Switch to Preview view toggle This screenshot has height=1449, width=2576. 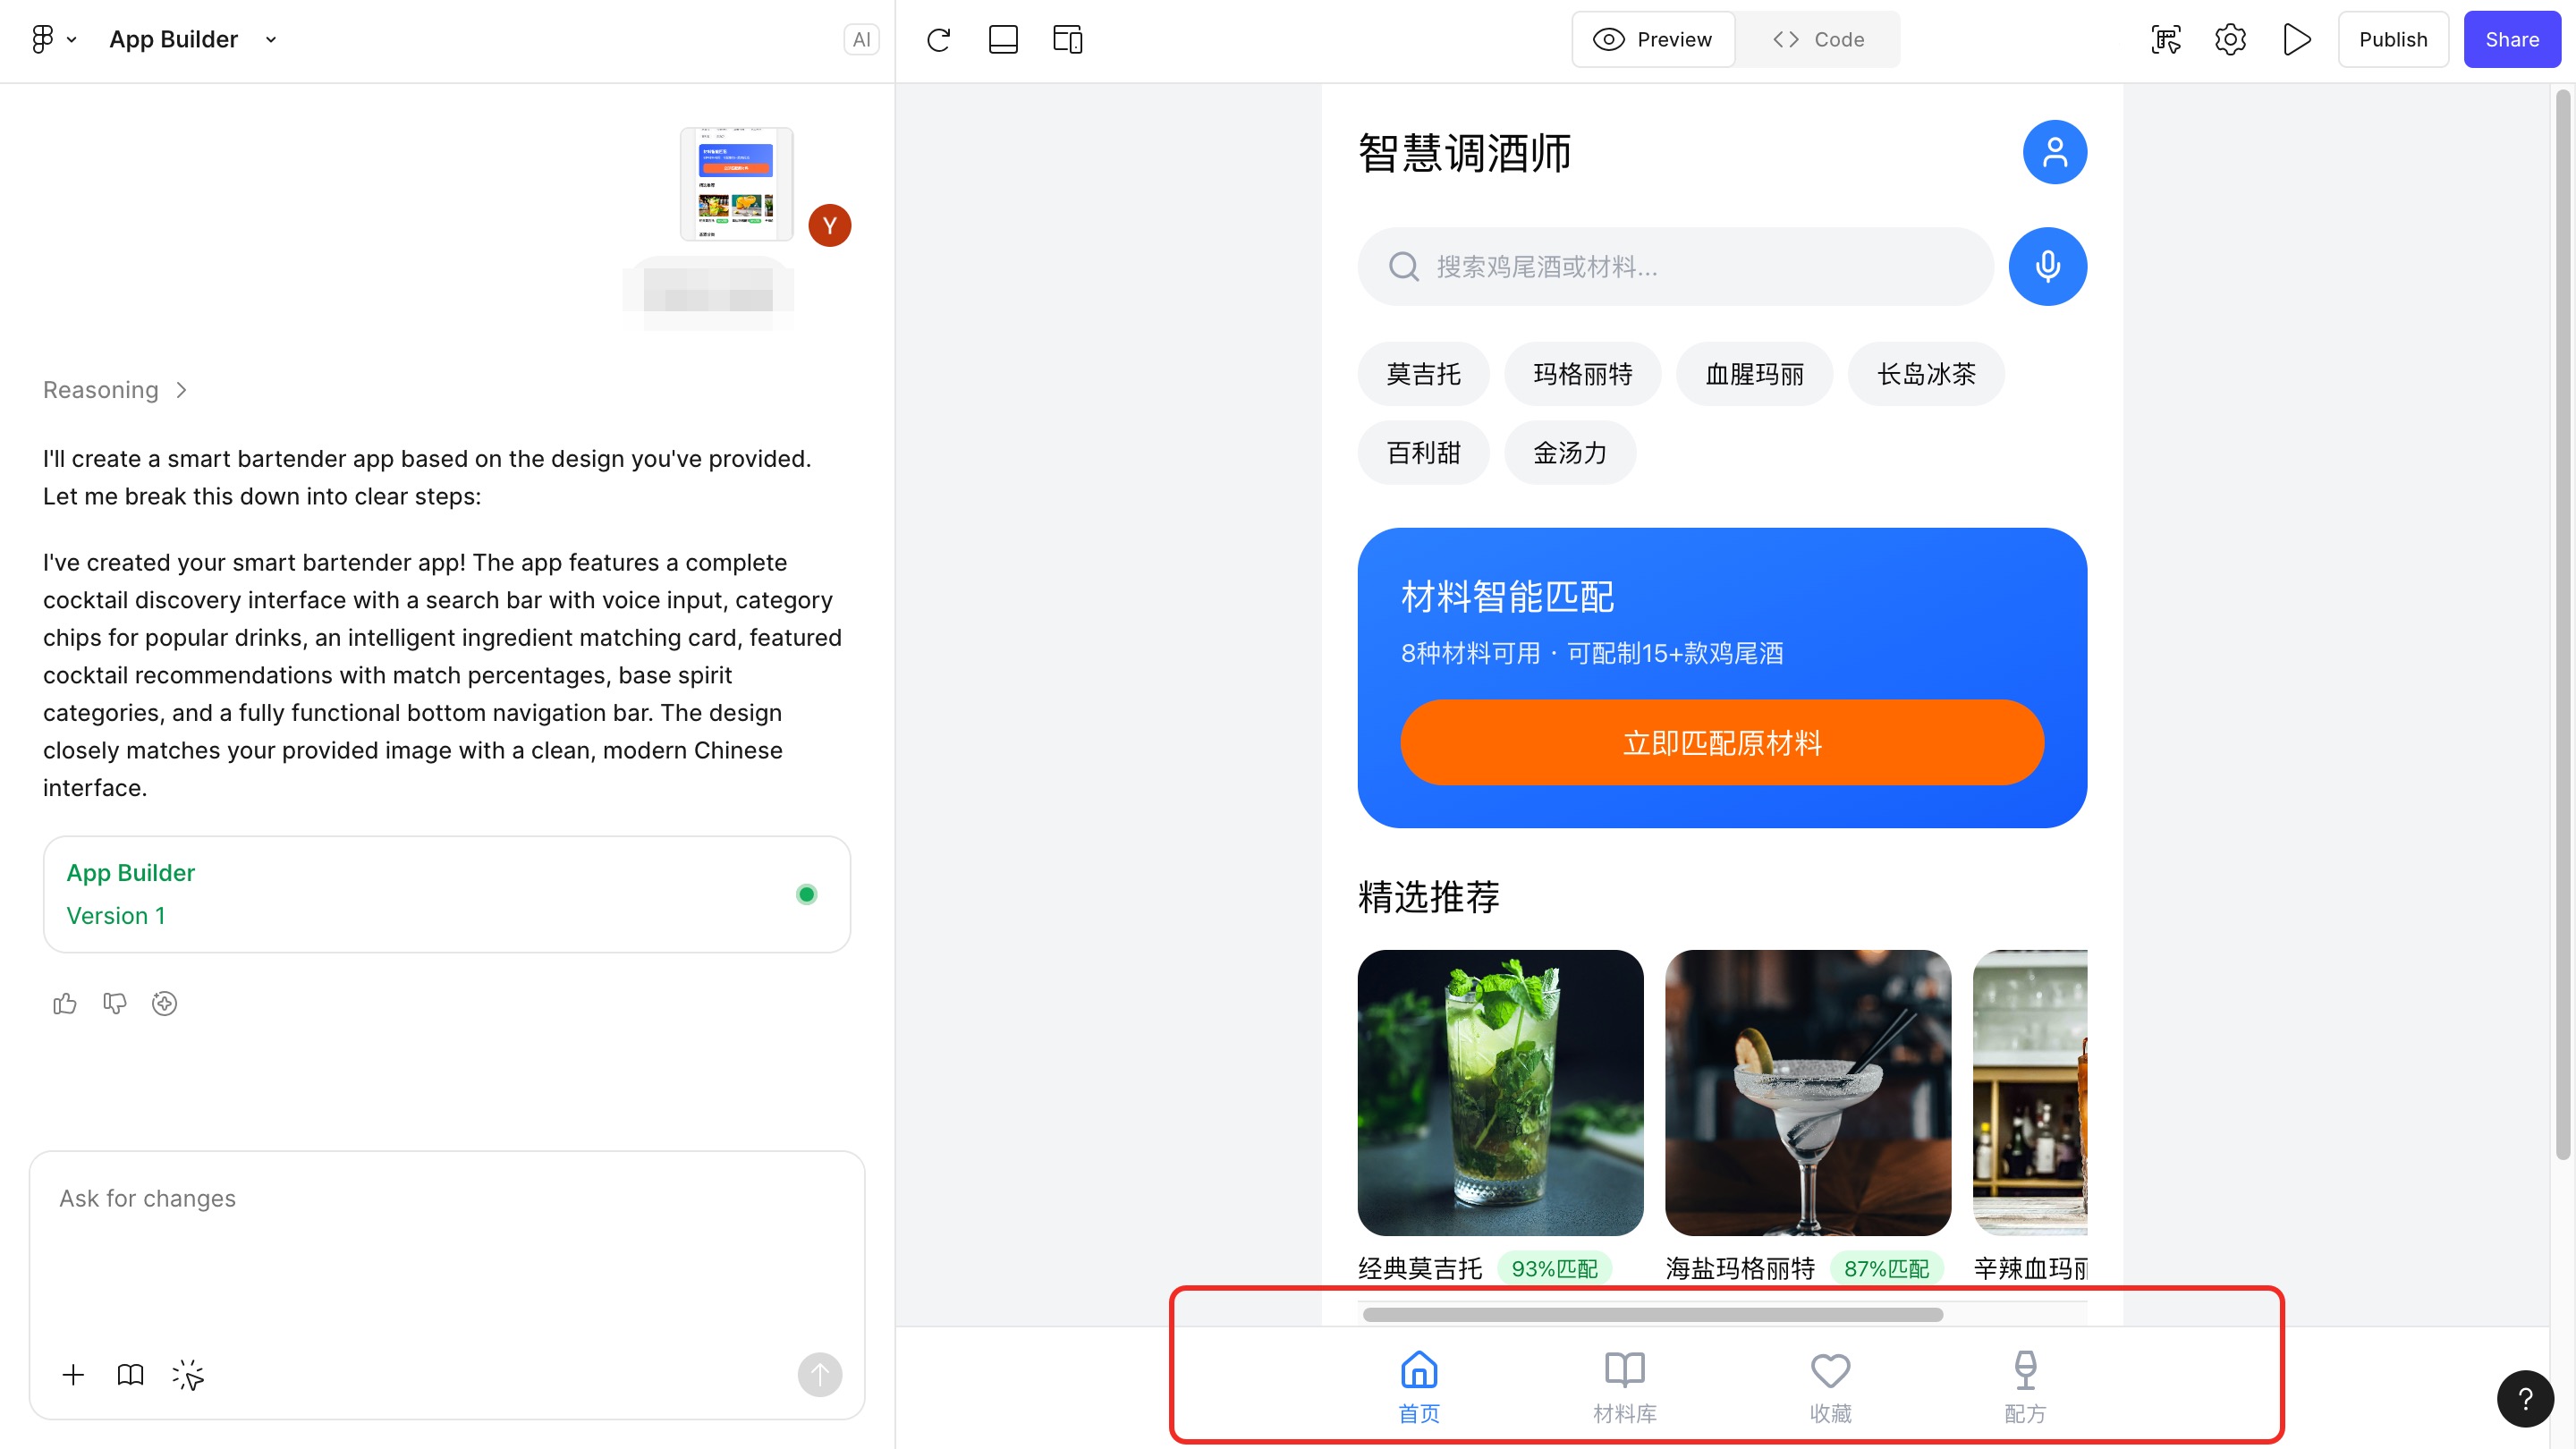[x=1653, y=40]
